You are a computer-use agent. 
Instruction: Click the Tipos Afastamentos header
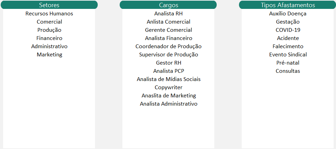(288, 5)
